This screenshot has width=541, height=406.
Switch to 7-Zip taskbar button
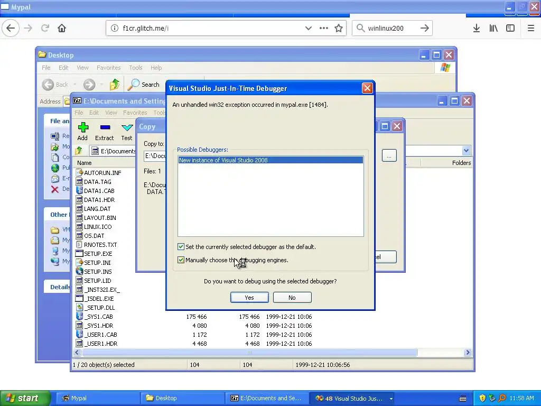tap(267, 398)
